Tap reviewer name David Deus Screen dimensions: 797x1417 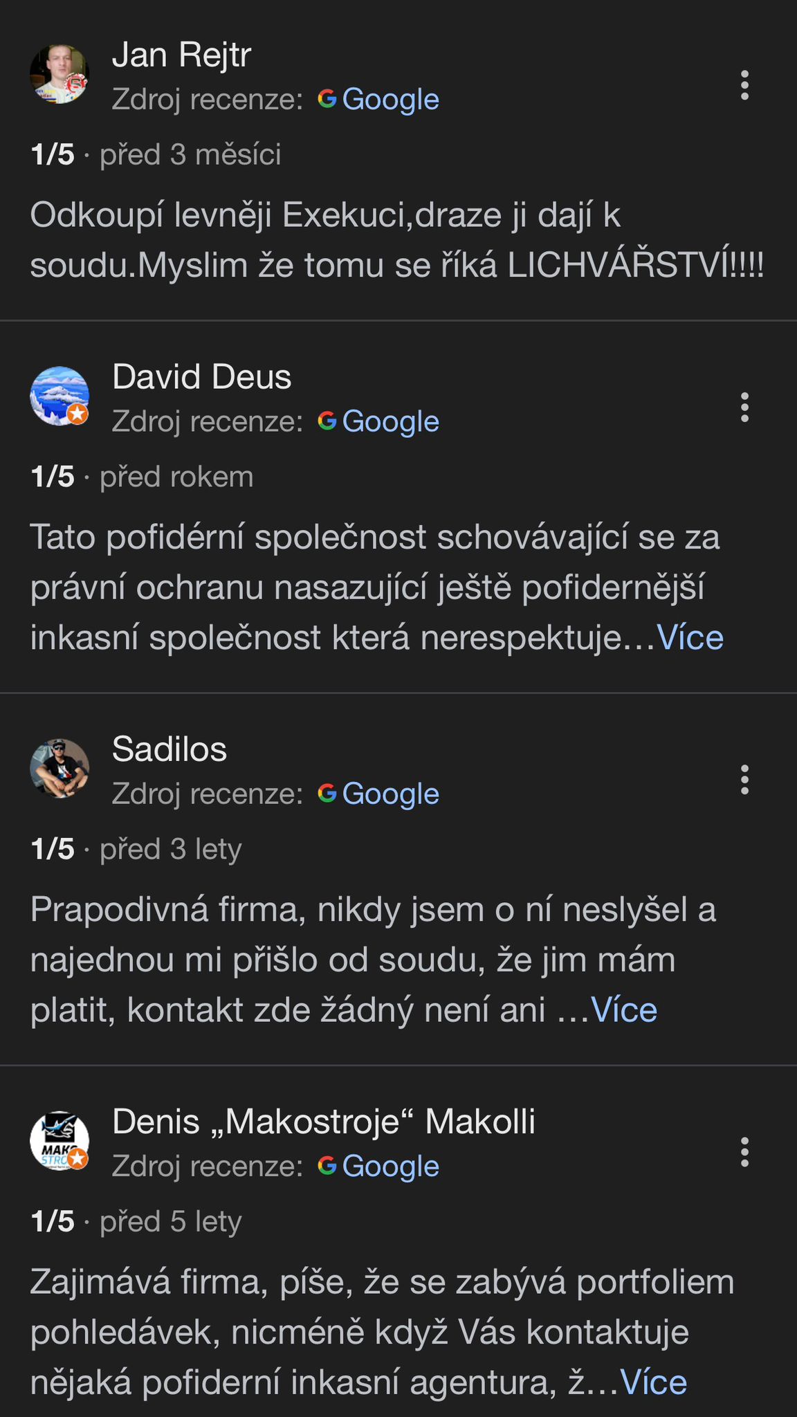click(201, 377)
